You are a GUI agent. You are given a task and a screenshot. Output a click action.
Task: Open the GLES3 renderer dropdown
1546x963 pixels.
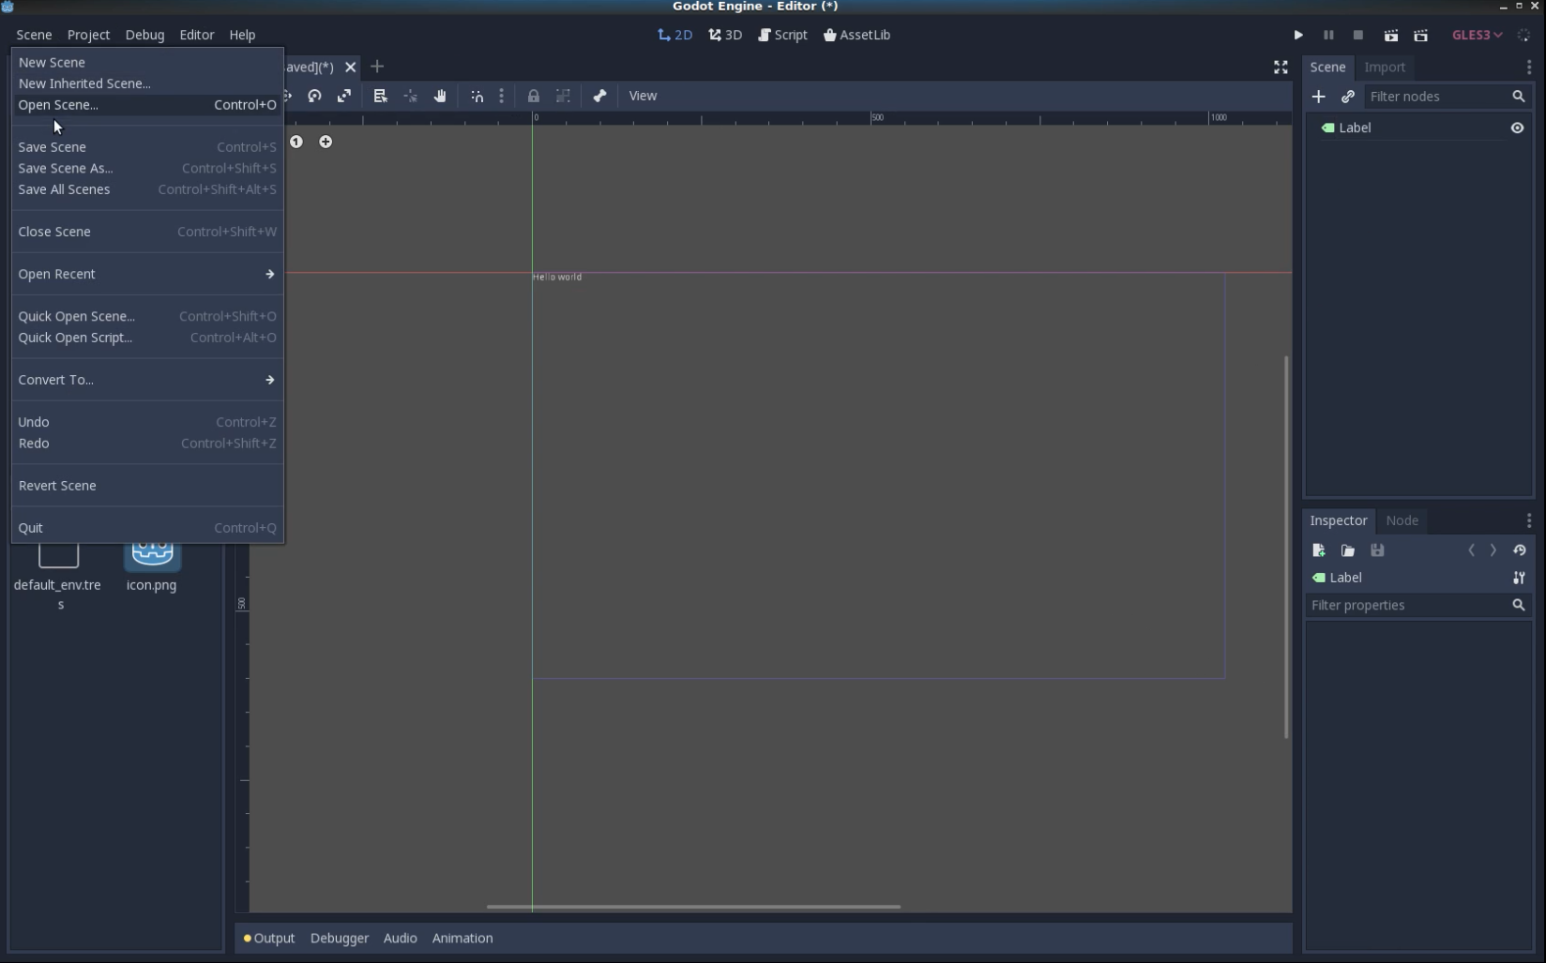pos(1477,35)
